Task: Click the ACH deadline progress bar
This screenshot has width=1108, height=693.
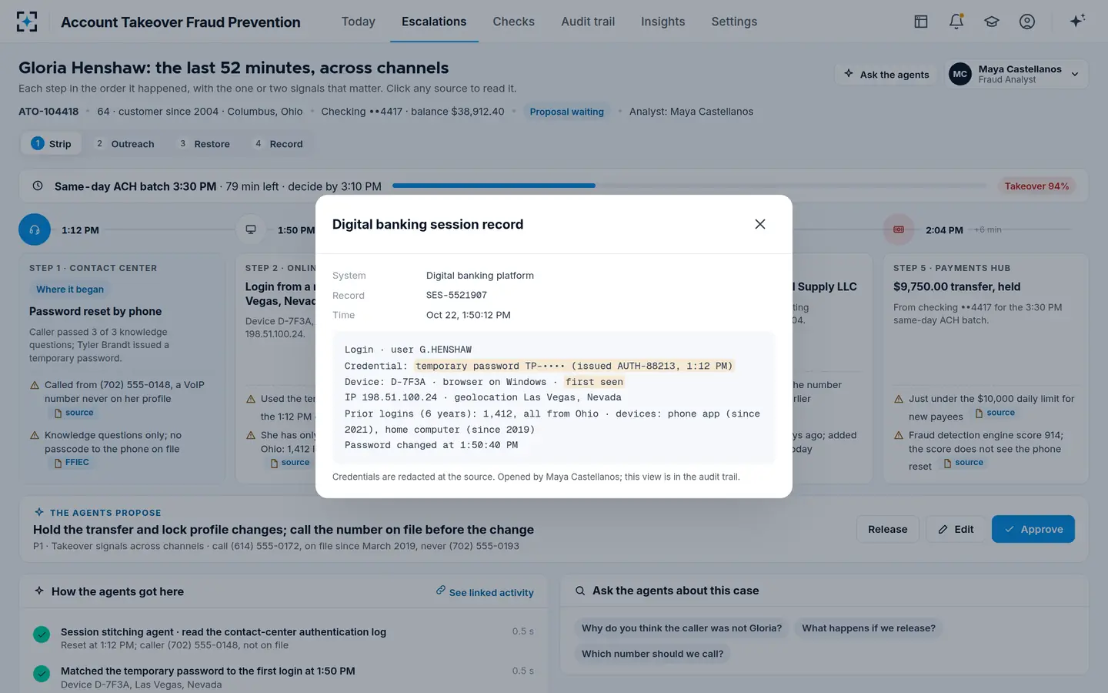Action: pyautogui.click(x=689, y=186)
